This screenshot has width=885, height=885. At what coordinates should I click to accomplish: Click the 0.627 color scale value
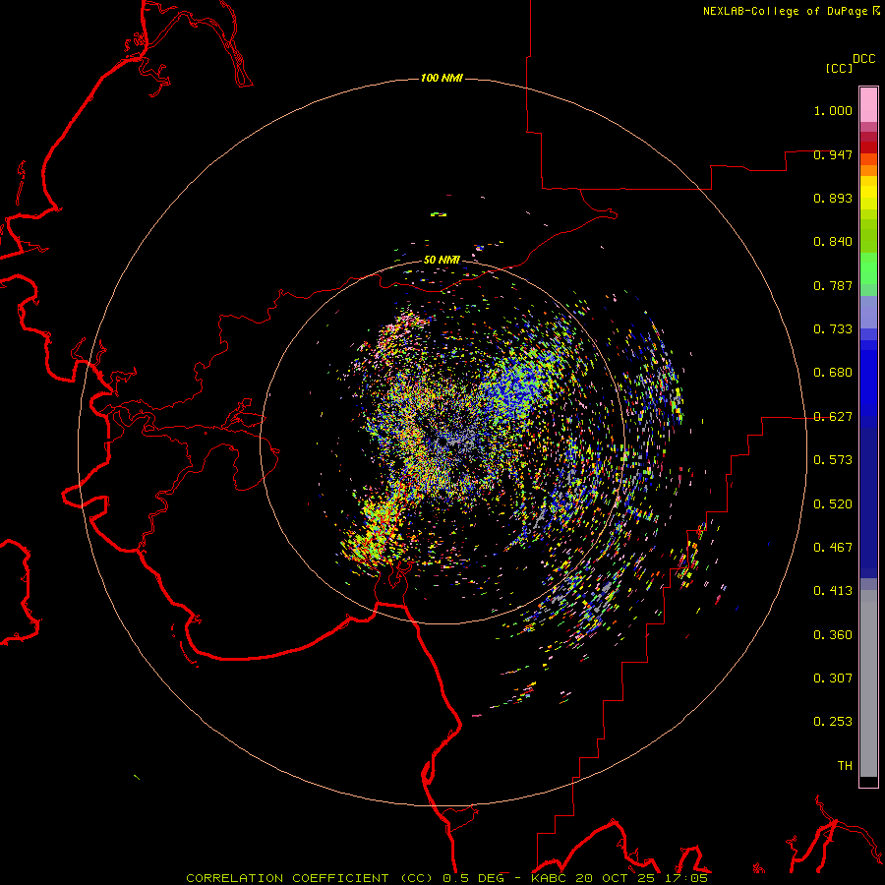coord(833,417)
